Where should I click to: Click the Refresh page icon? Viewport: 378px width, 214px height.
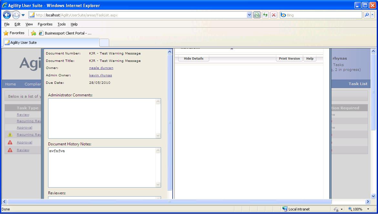(x=265, y=15)
